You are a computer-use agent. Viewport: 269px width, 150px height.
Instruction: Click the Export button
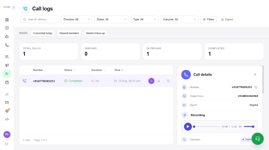pos(227,19)
